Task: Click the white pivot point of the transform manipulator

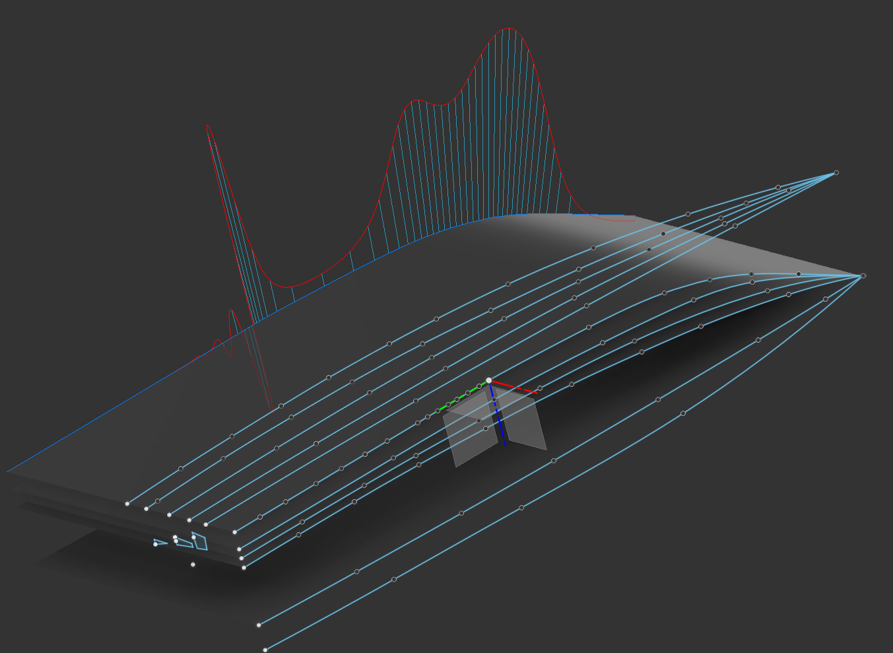Action: click(488, 380)
